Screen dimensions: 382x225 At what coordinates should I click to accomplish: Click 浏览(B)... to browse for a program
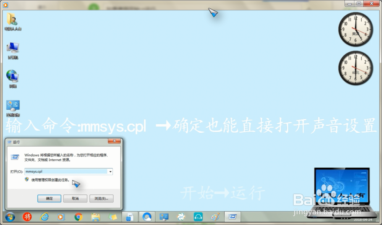click(x=101, y=199)
